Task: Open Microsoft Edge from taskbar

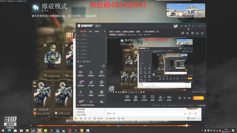Action: tap(9, 130)
